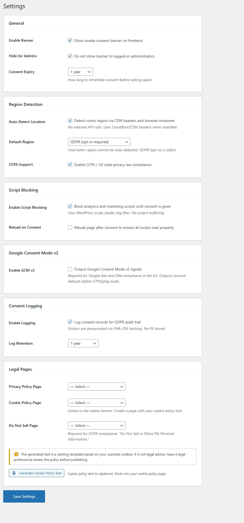Click the Save Settings button
244x523 pixels.
(24, 496)
